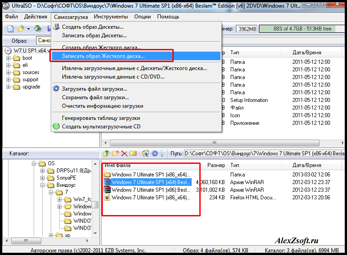Click the Путь path input field

click(x=264, y=154)
